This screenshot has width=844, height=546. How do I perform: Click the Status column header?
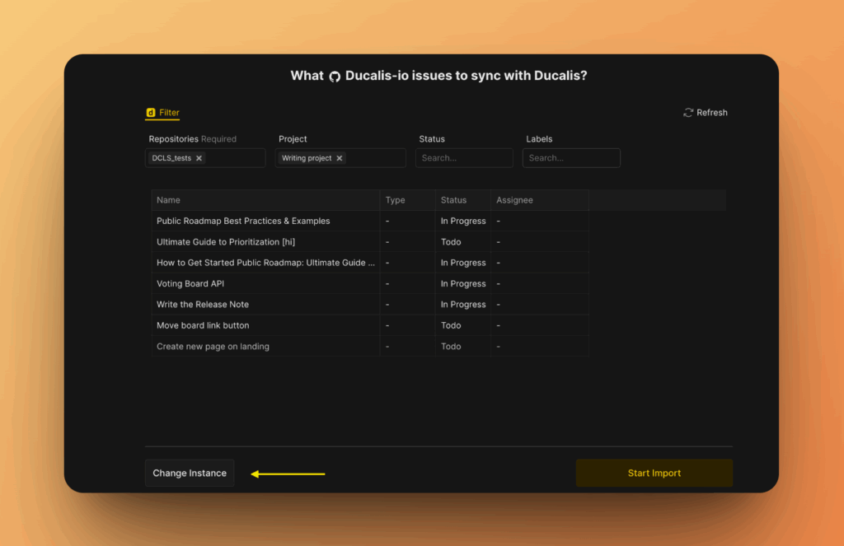pos(453,199)
